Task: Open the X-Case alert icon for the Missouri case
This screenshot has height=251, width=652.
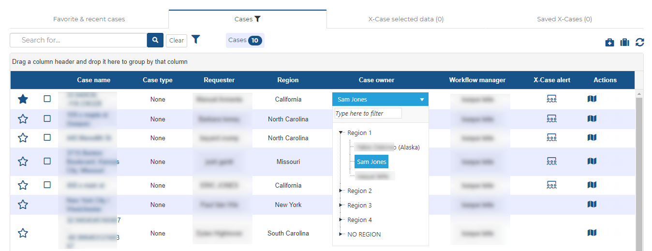Action: [x=551, y=161]
